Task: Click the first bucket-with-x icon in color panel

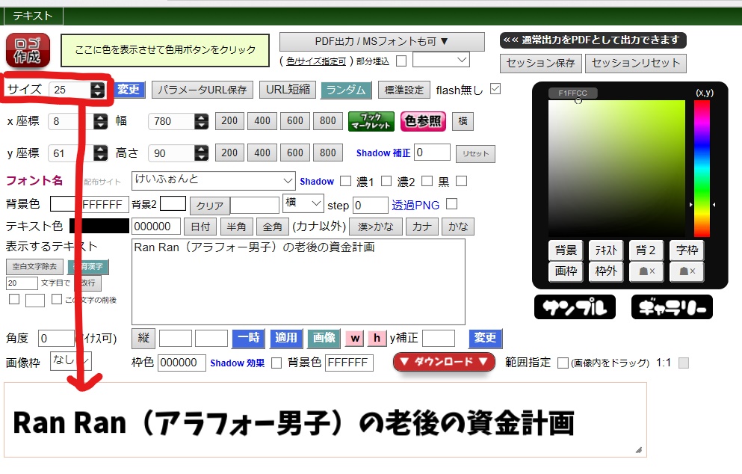Action: pyautogui.click(x=646, y=271)
